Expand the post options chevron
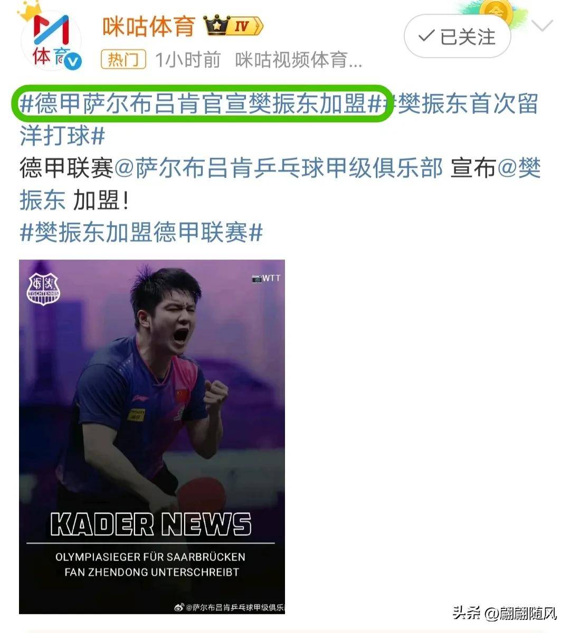570x633 pixels. pos(542,26)
